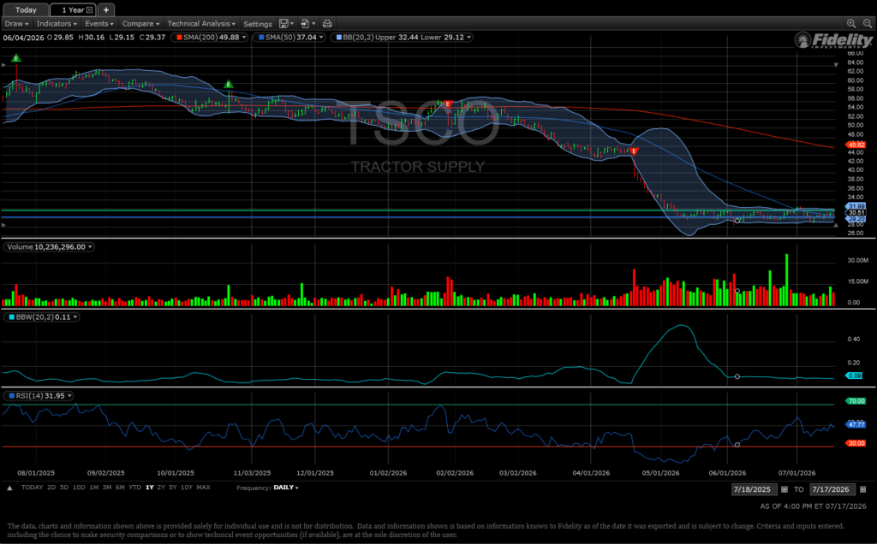Switch to the Today tab
Screen dimensions: 877x544
(26, 10)
